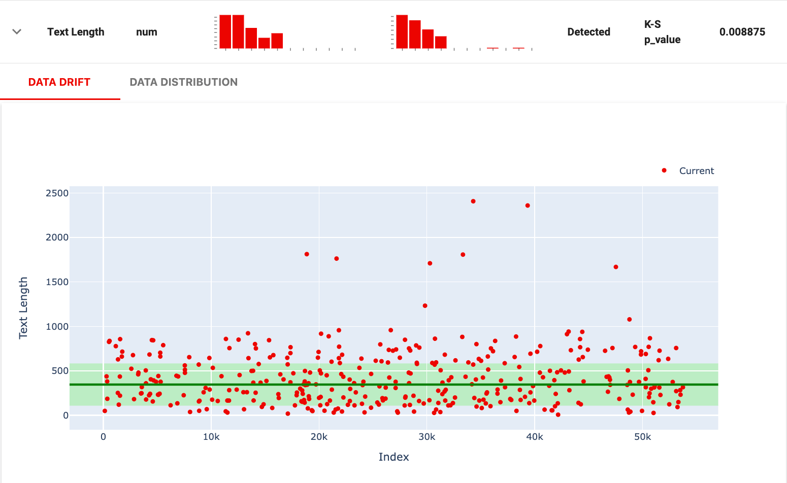Click the red Current legend marker
This screenshot has width=787, height=483.
coord(663,171)
